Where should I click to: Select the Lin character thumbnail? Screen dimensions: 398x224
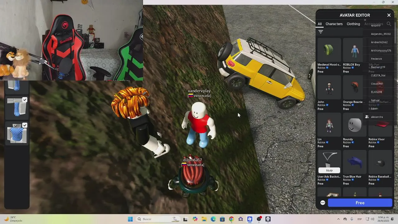click(329, 125)
